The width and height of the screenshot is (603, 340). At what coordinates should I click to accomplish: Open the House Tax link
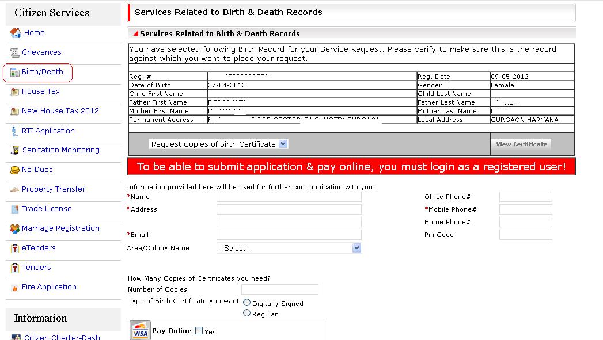(41, 91)
